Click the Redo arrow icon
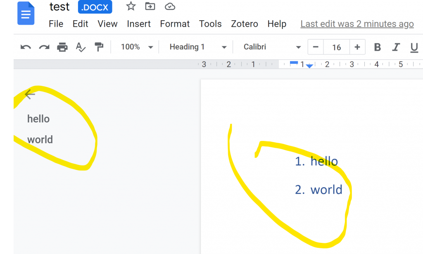The width and height of the screenshot is (423, 254). 44,47
